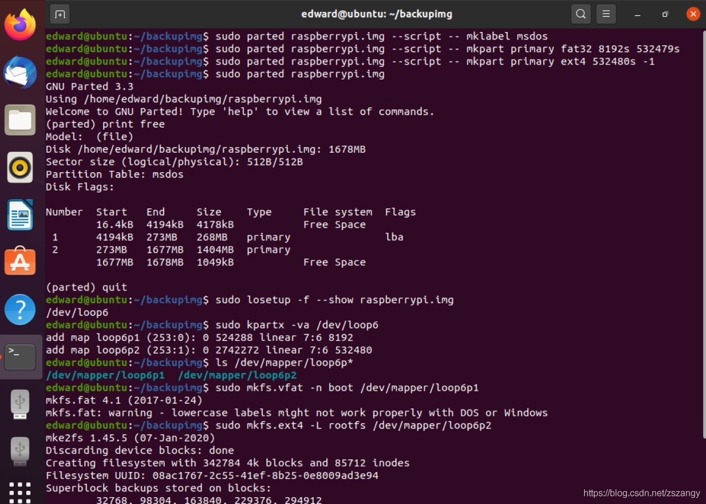Open Rhythmbox music player in dock

(x=20, y=168)
